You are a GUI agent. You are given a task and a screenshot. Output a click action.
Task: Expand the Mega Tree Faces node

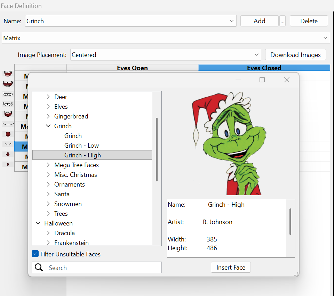point(48,165)
